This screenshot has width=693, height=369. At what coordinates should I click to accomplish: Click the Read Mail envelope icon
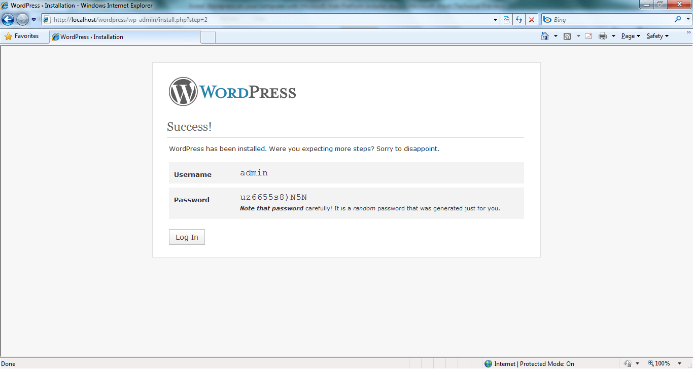[588, 36]
